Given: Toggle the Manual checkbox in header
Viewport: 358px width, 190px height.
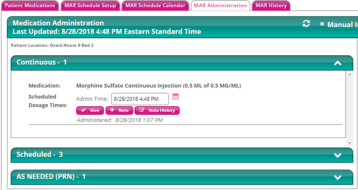Looking at the screenshot, I should click(x=322, y=24).
